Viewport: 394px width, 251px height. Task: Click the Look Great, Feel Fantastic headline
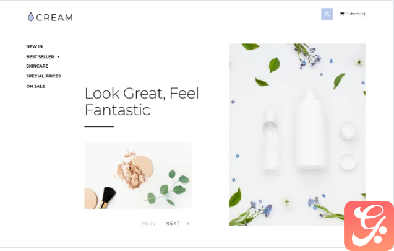click(x=142, y=102)
